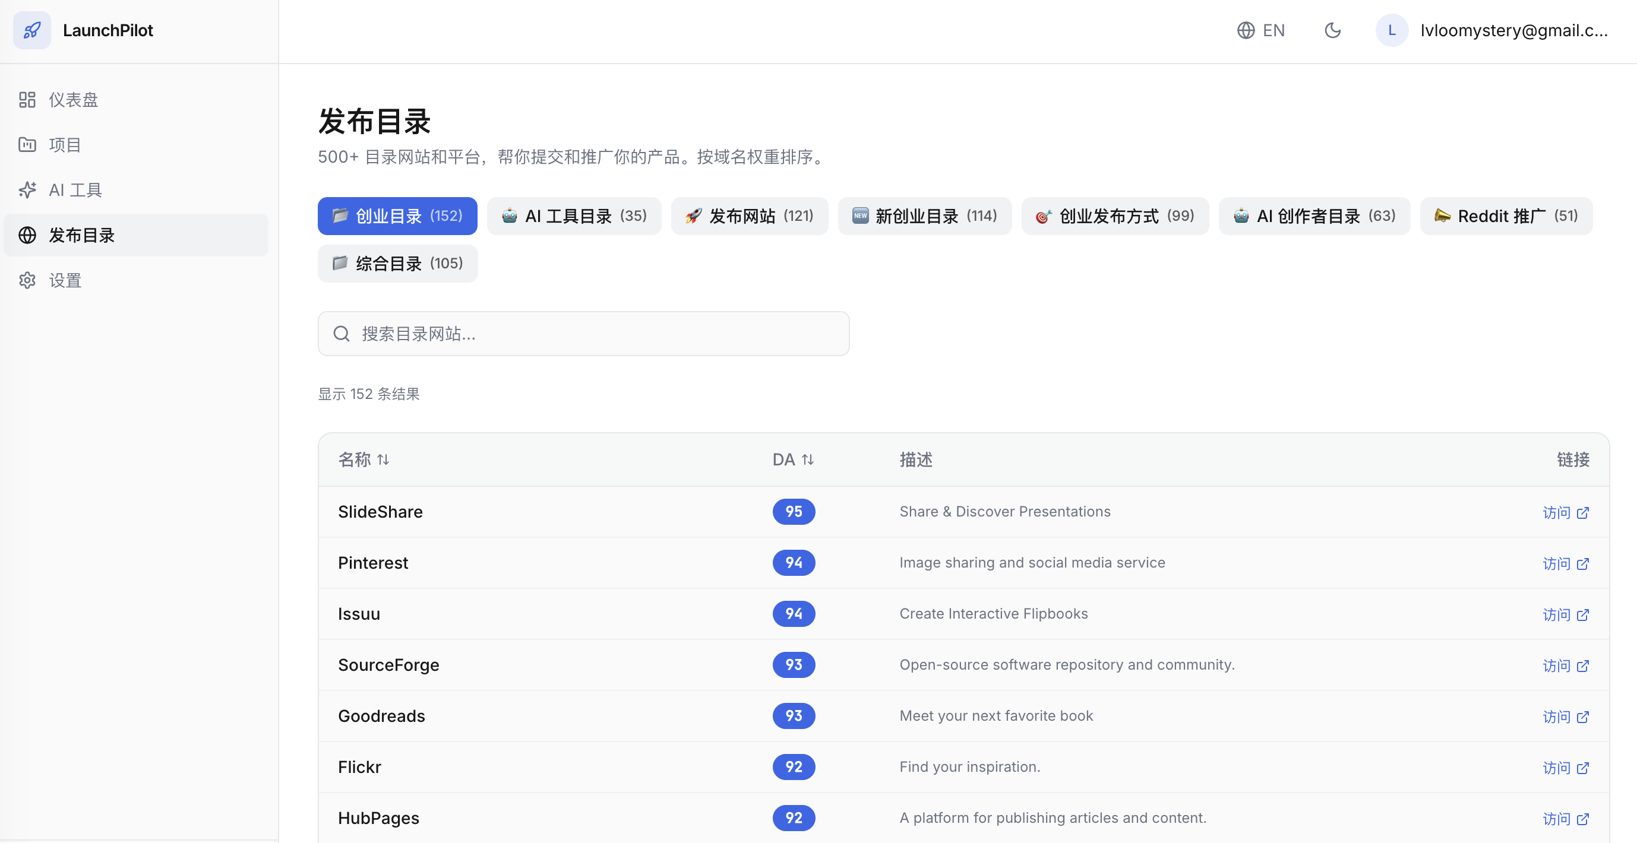
Task: Click the LaunchPilot brand name
Action: coord(108,30)
